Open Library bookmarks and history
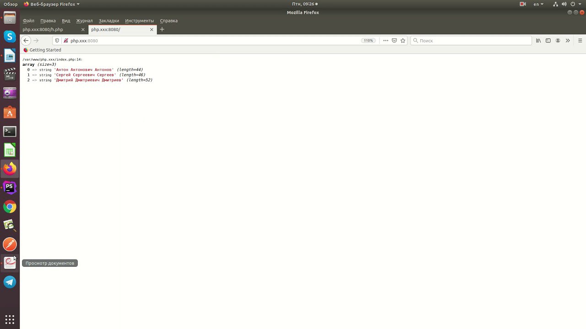Screen dimensions: 586x329 [538, 41]
